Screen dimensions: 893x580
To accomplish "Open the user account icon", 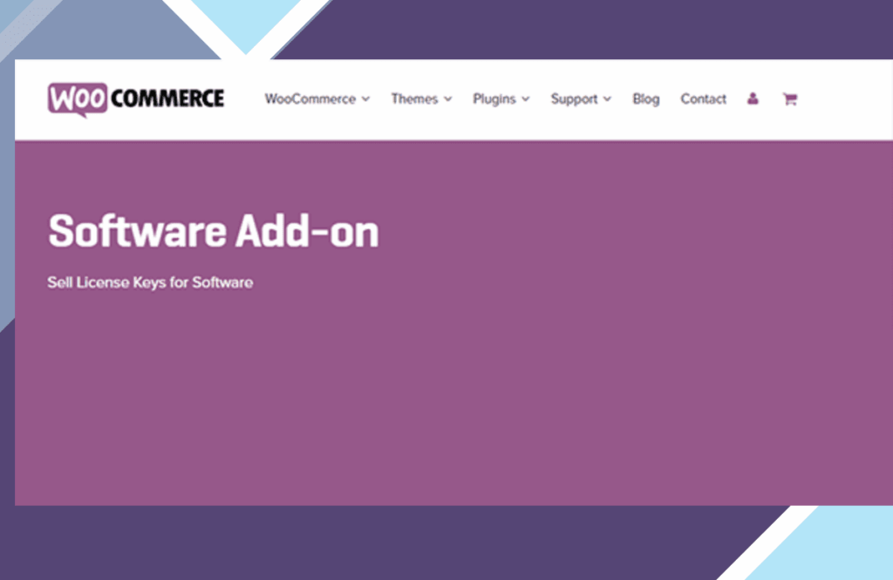I will [x=753, y=99].
